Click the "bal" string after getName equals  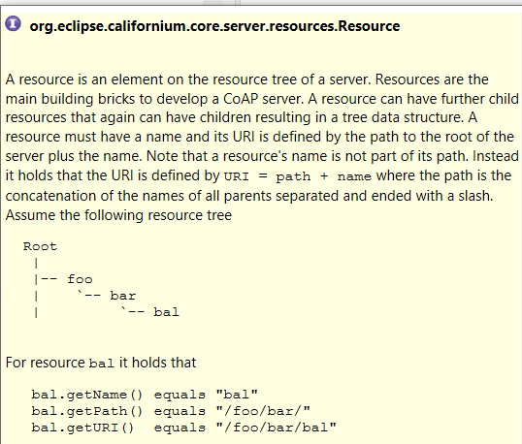237,395
